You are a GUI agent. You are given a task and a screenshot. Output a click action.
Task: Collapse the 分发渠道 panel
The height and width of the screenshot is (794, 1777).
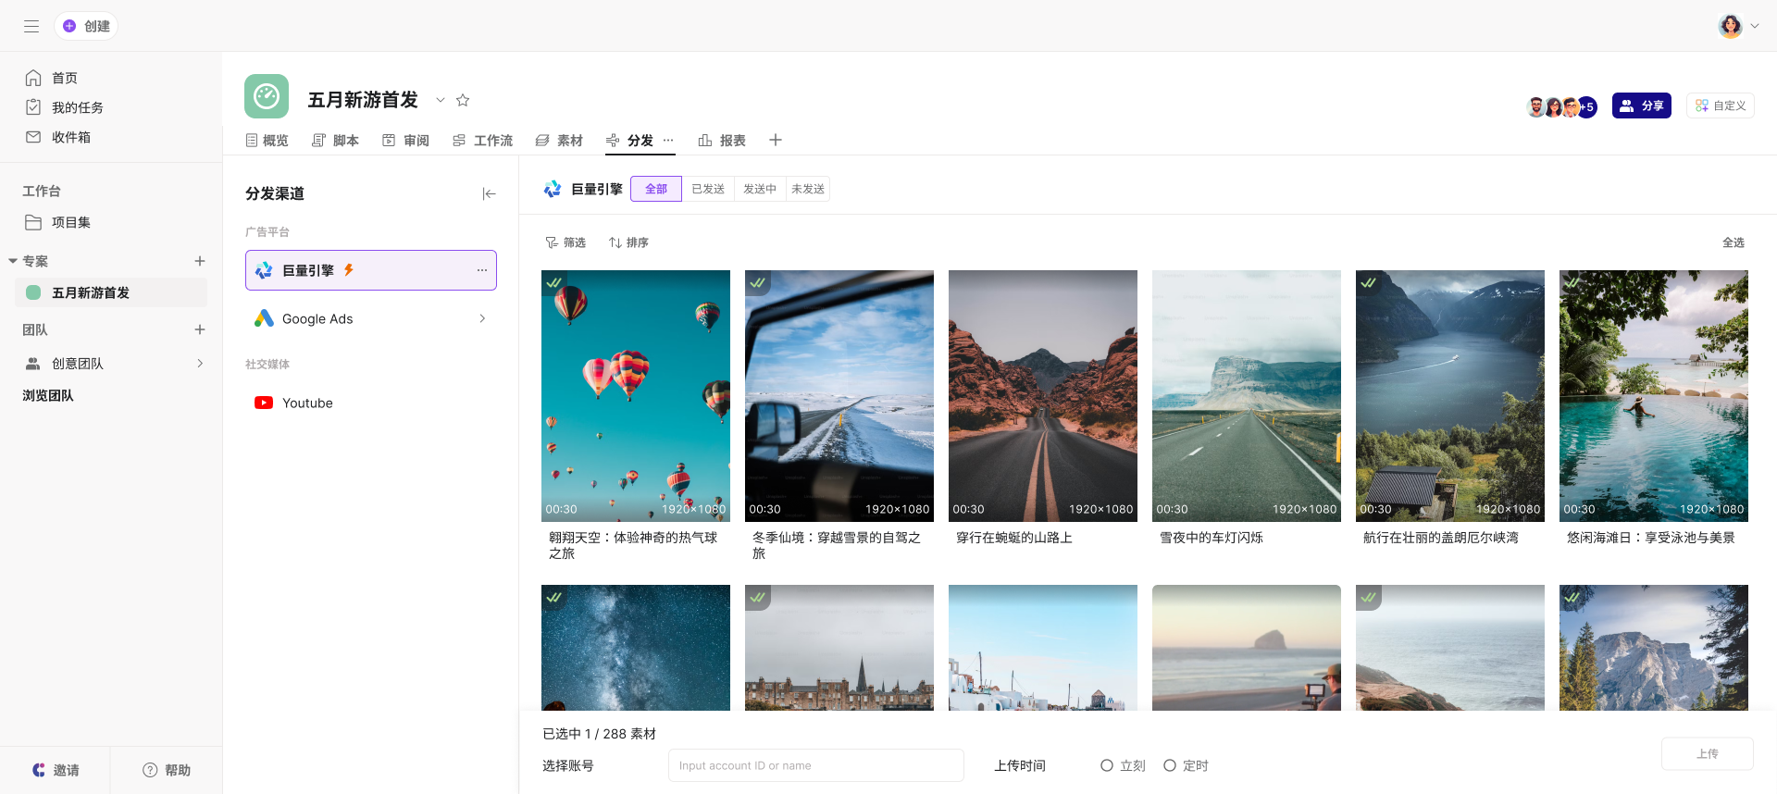(x=489, y=193)
